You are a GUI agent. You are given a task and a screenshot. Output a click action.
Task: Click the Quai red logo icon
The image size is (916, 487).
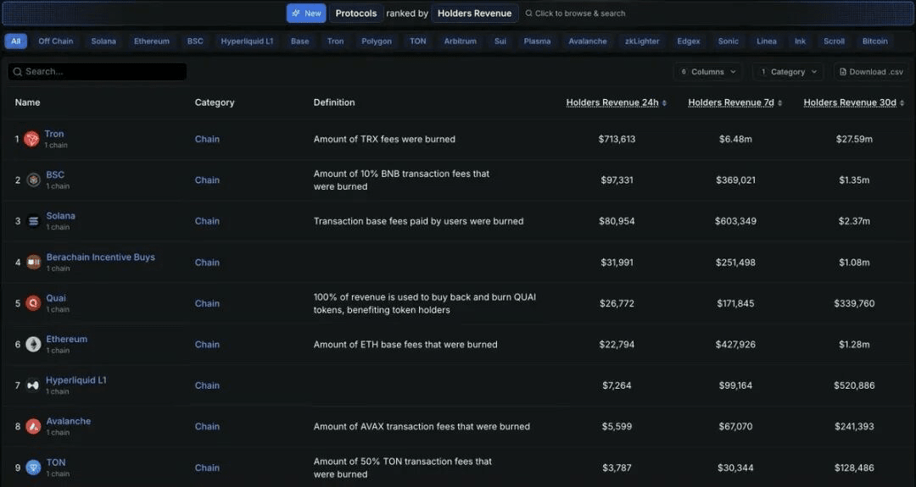coord(33,303)
